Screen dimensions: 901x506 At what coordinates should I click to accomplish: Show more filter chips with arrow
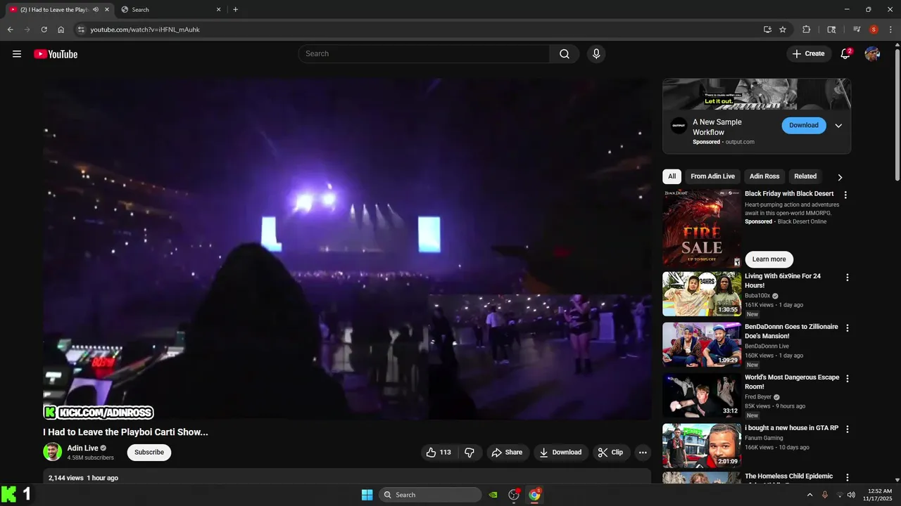(x=840, y=177)
